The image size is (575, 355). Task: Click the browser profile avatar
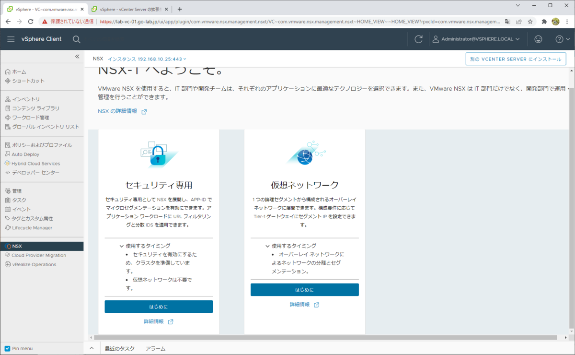pos(556,22)
